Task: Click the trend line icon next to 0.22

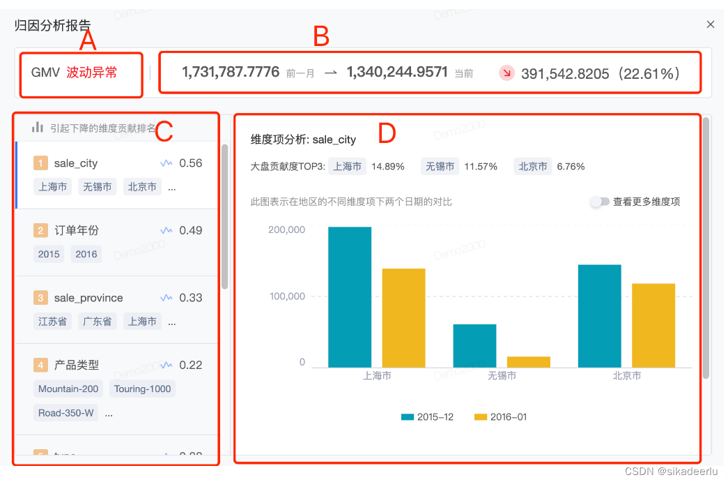Action: [x=166, y=365]
